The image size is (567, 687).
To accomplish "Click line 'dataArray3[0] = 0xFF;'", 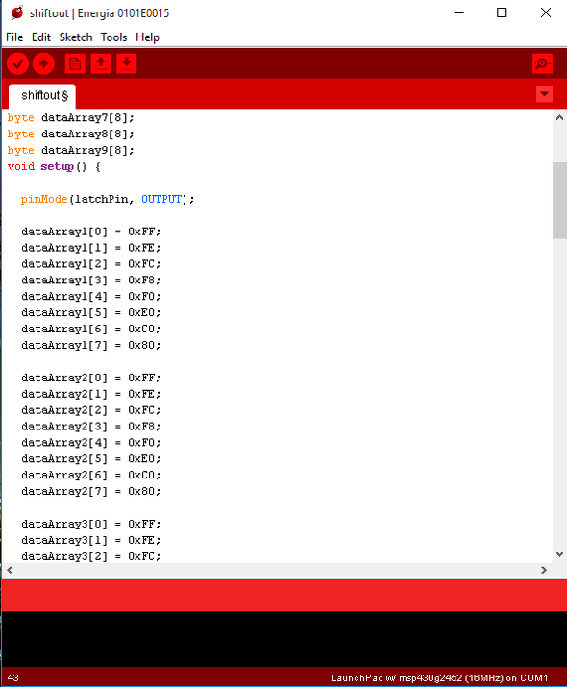I will [91, 524].
